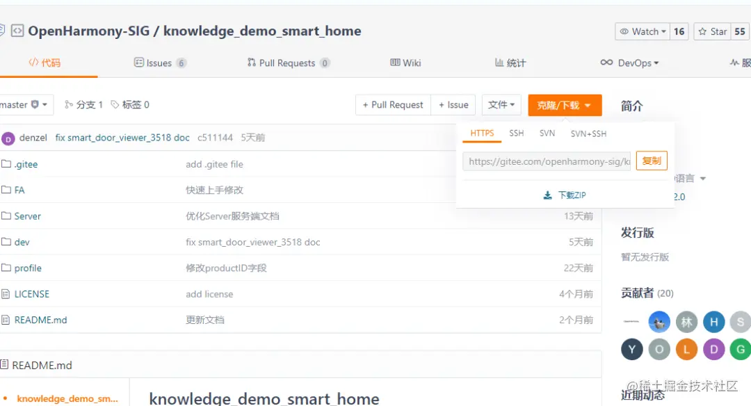Open commit link fix smart_door_viewer_3518 doc at top
The width and height of the screenshot is (751, 406).
122,138
